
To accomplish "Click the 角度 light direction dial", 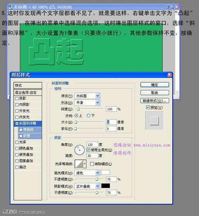I will click(80, 150).
